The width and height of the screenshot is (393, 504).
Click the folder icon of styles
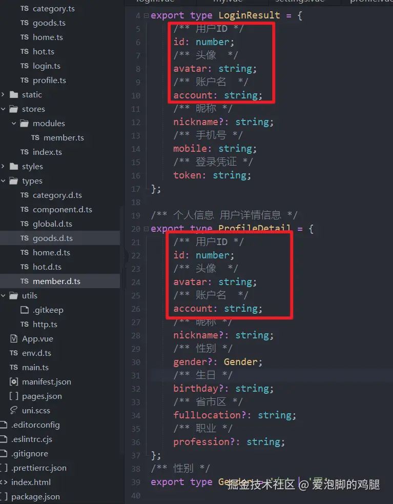[x=14, y=167]
